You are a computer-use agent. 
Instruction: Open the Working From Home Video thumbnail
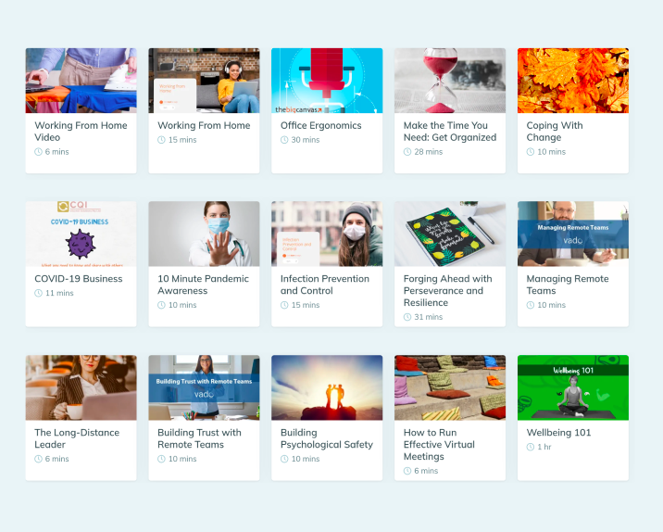tap(81, 81)
